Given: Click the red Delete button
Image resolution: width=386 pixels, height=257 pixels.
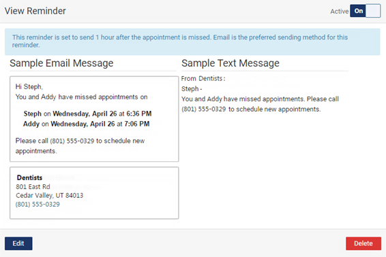Looking at the screenshot, I should pos(363,243).
